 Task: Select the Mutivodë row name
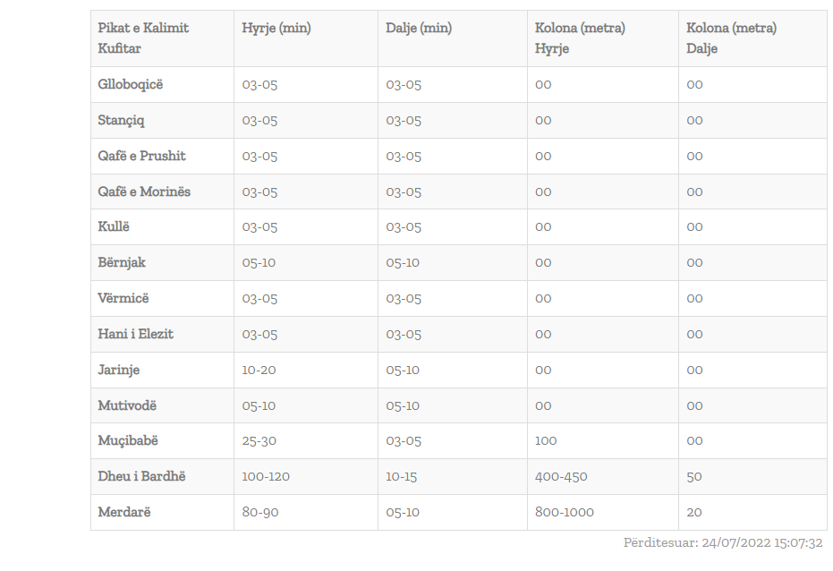[127, 405]
